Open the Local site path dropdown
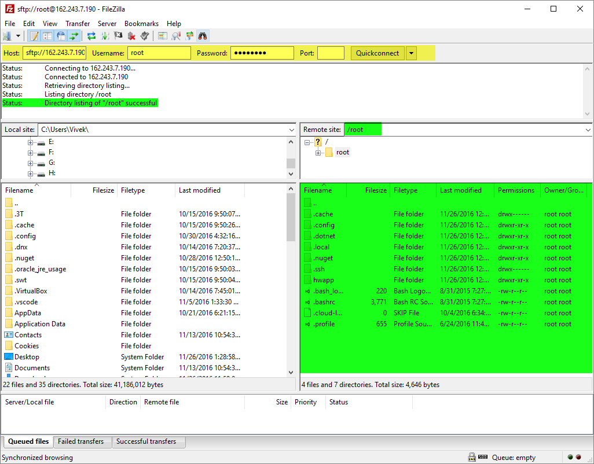The height and width of the screenshot is (464, 594). tap(291, 130)
